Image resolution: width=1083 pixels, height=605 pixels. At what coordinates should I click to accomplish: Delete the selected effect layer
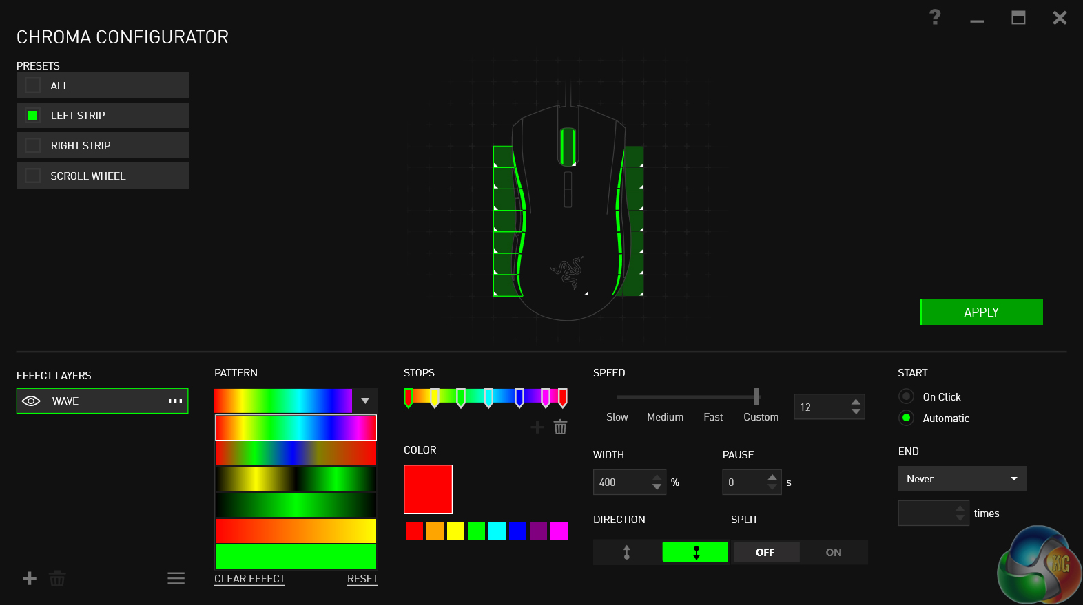[x=57, y=579]
